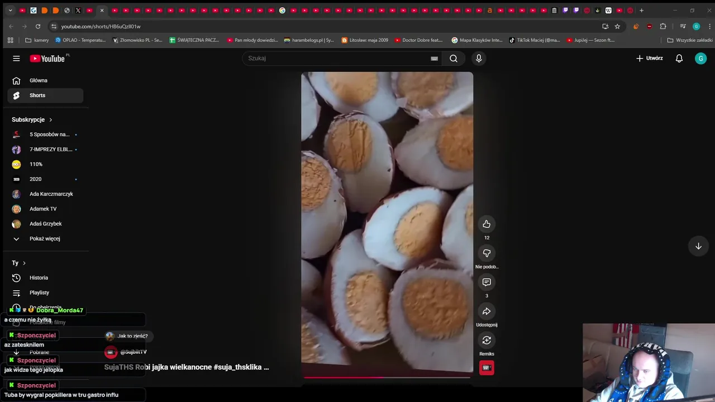Open the Adamek TV subscription
Screen dimensions: 715x402
click(x=45, y=209)
